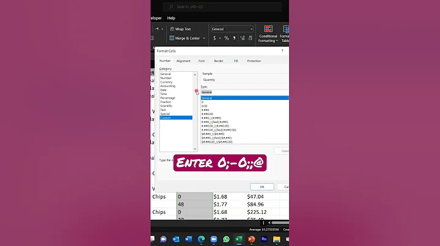Select the 0.00 format in Type list
The width and height of the screenshot is (440, 246).
pyautogui.click(x=244, y=106)
